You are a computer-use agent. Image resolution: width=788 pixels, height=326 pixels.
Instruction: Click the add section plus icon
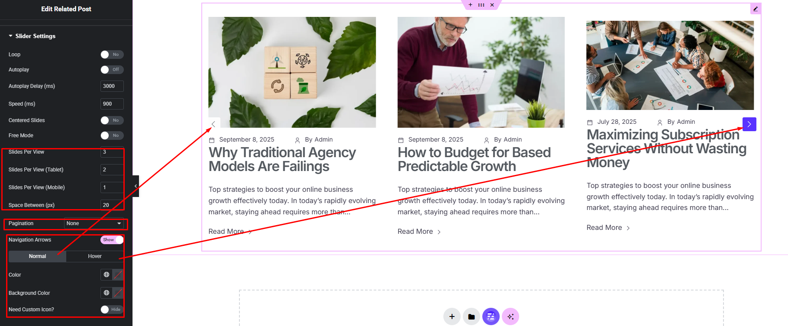pyautogui.click(x=452, y=316)
